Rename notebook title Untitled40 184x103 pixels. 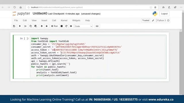coord(40,13)
